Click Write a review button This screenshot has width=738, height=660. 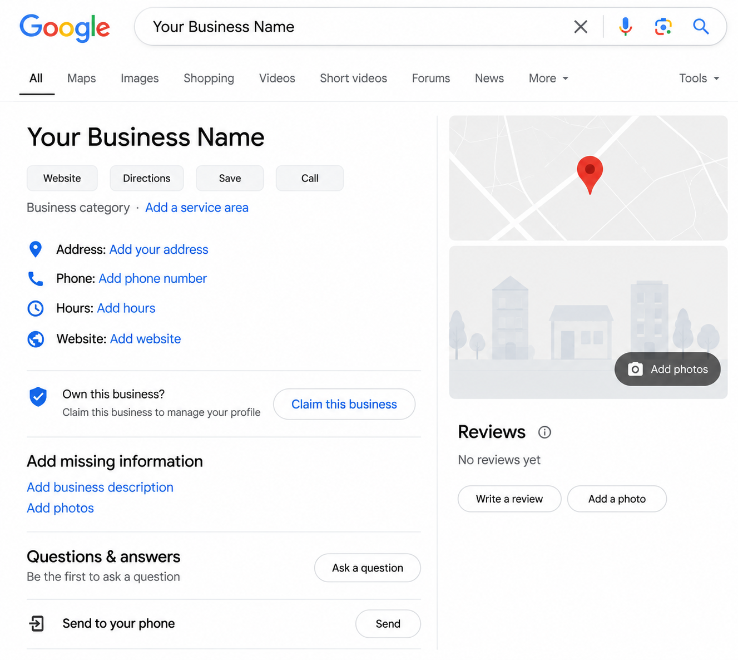509,499
